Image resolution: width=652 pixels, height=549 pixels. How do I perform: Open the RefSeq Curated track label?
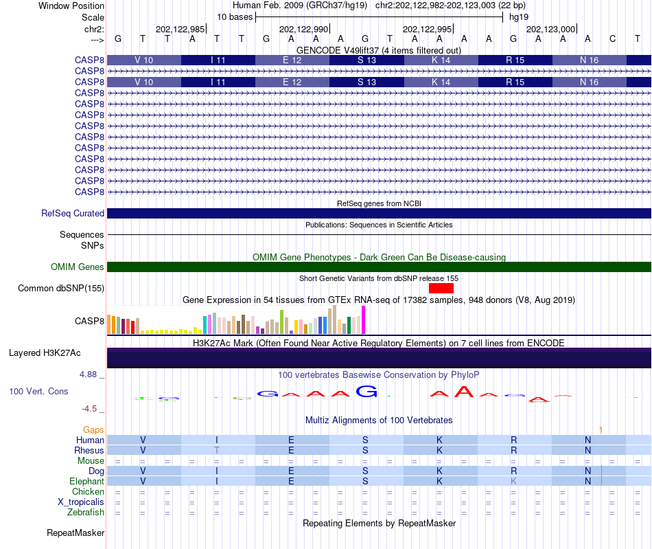click(x=72, y=214)
